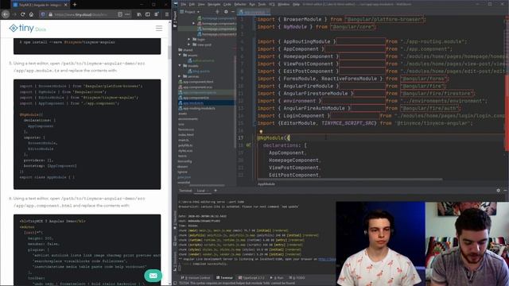Expand the view-post folder in tree
The height and width of the screenshot is (286, 509).
[189, 44]
